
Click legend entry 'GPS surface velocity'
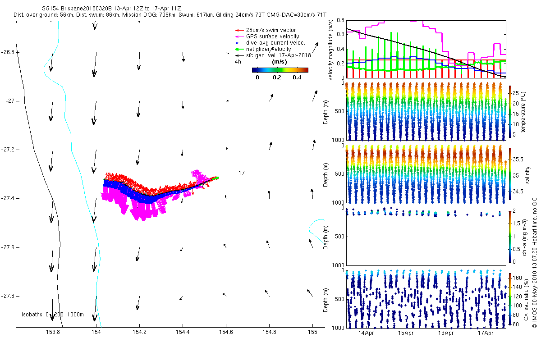pyautogui.click(x=272, y=37)
